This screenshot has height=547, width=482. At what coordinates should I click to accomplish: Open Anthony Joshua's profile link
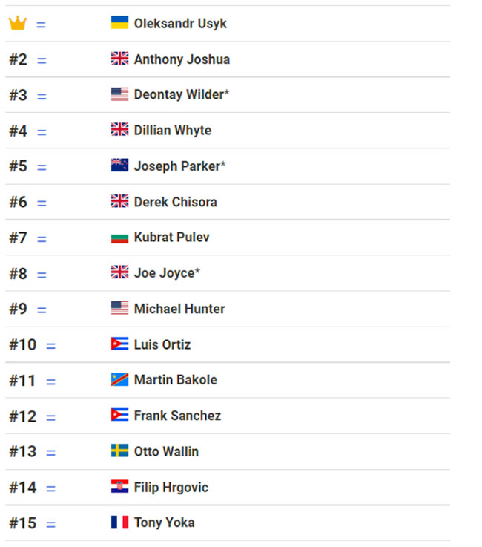click(x=182, y=59)
